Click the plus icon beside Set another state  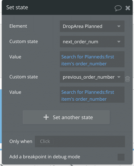click(x=46, y=117)
